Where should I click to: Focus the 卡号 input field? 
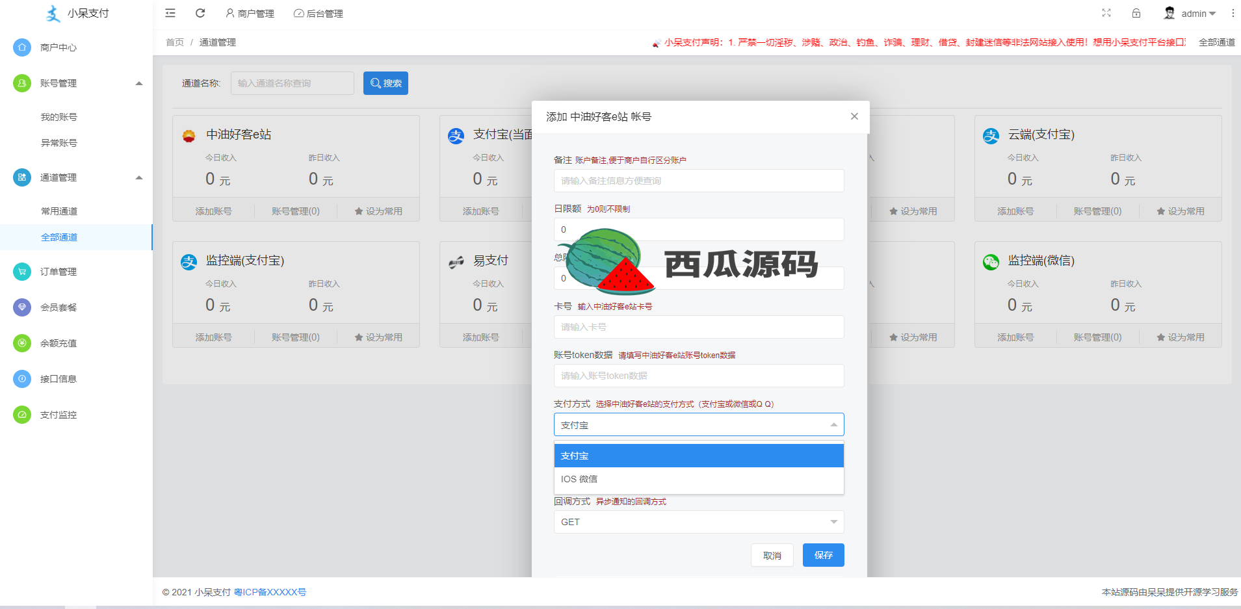pyautogui.click(x=699, y=327)
